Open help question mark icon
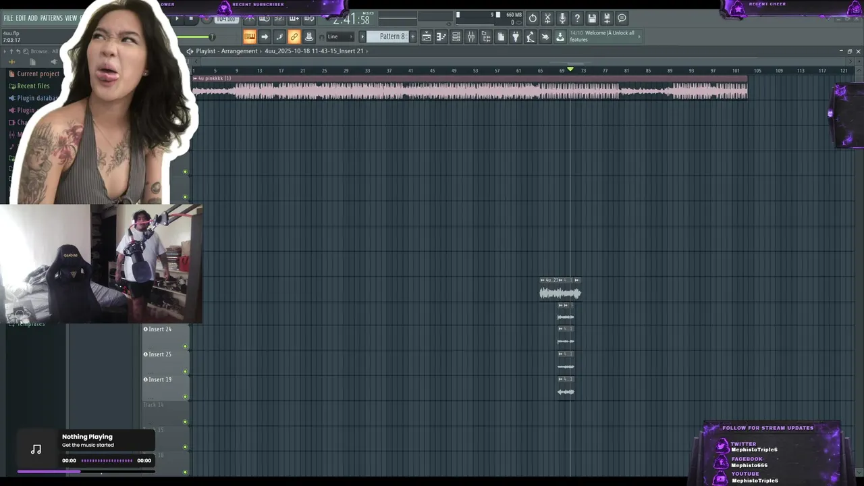The image size is (864, 486). [577, 18]
